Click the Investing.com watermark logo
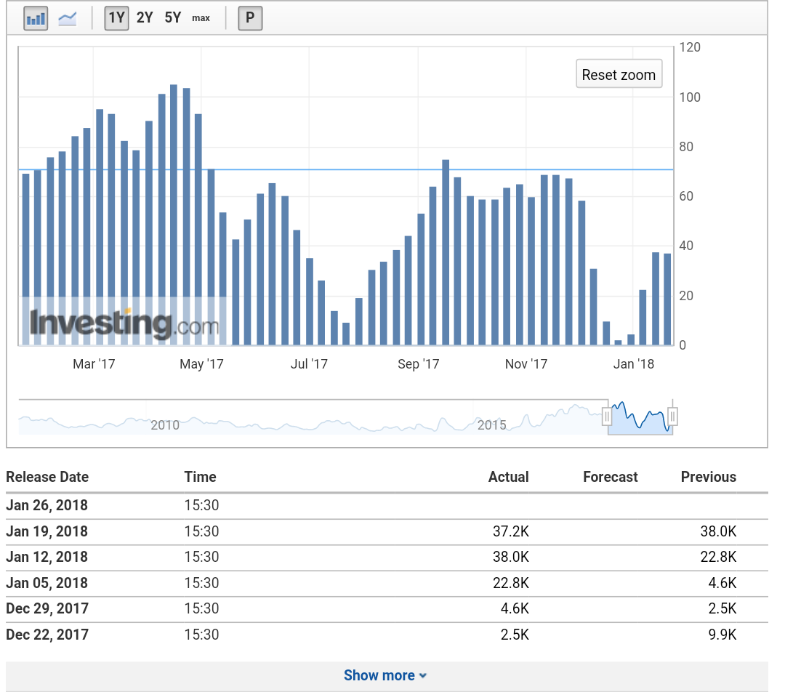This screenshot has height=692, width=785. pos(124,324)
